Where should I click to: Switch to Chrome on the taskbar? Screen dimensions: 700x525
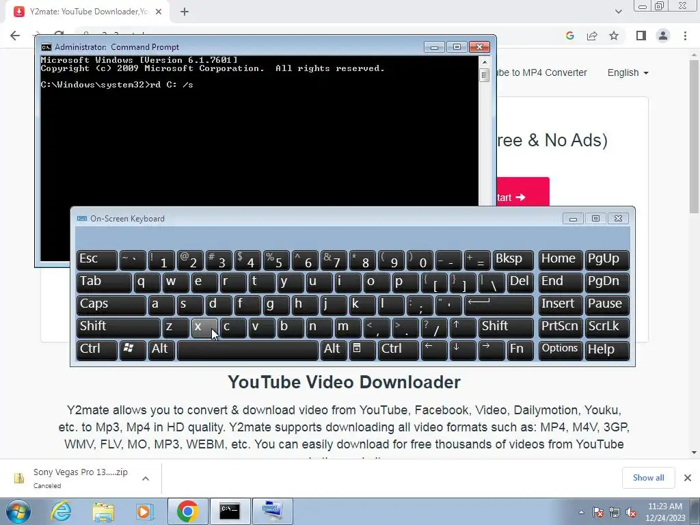187,511
